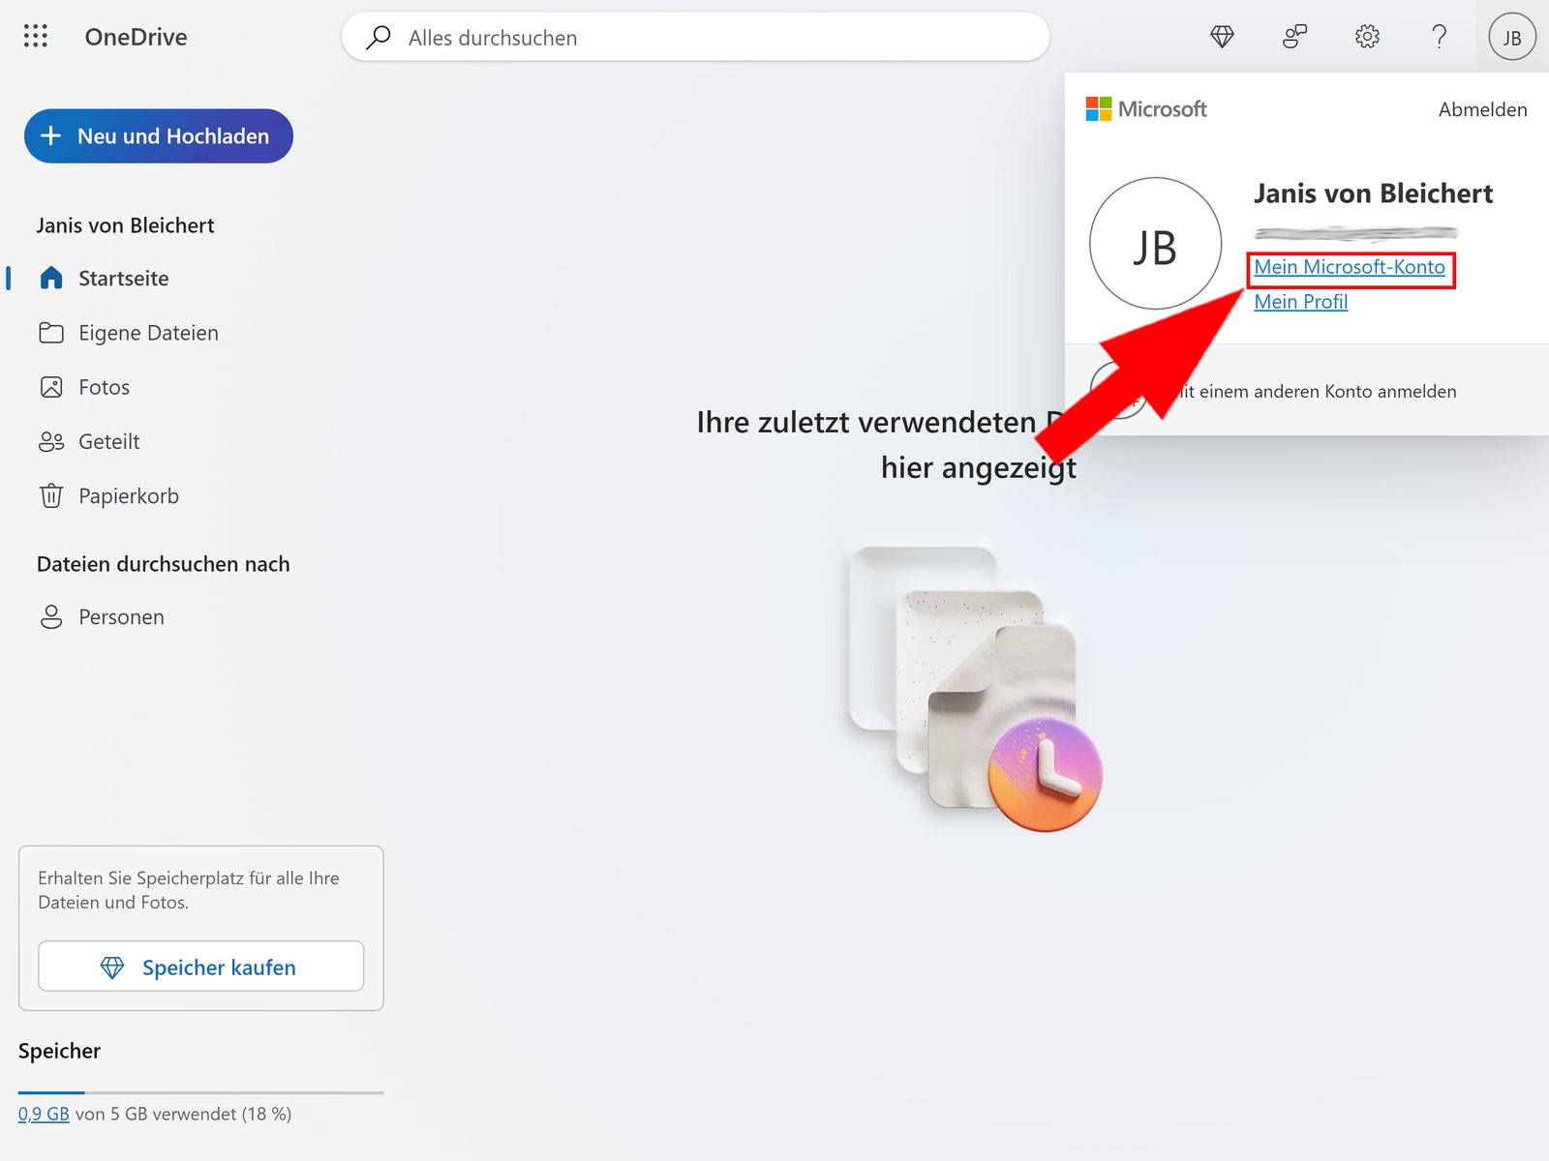Open the feedback icon next to the gear

coord(1294,36)
